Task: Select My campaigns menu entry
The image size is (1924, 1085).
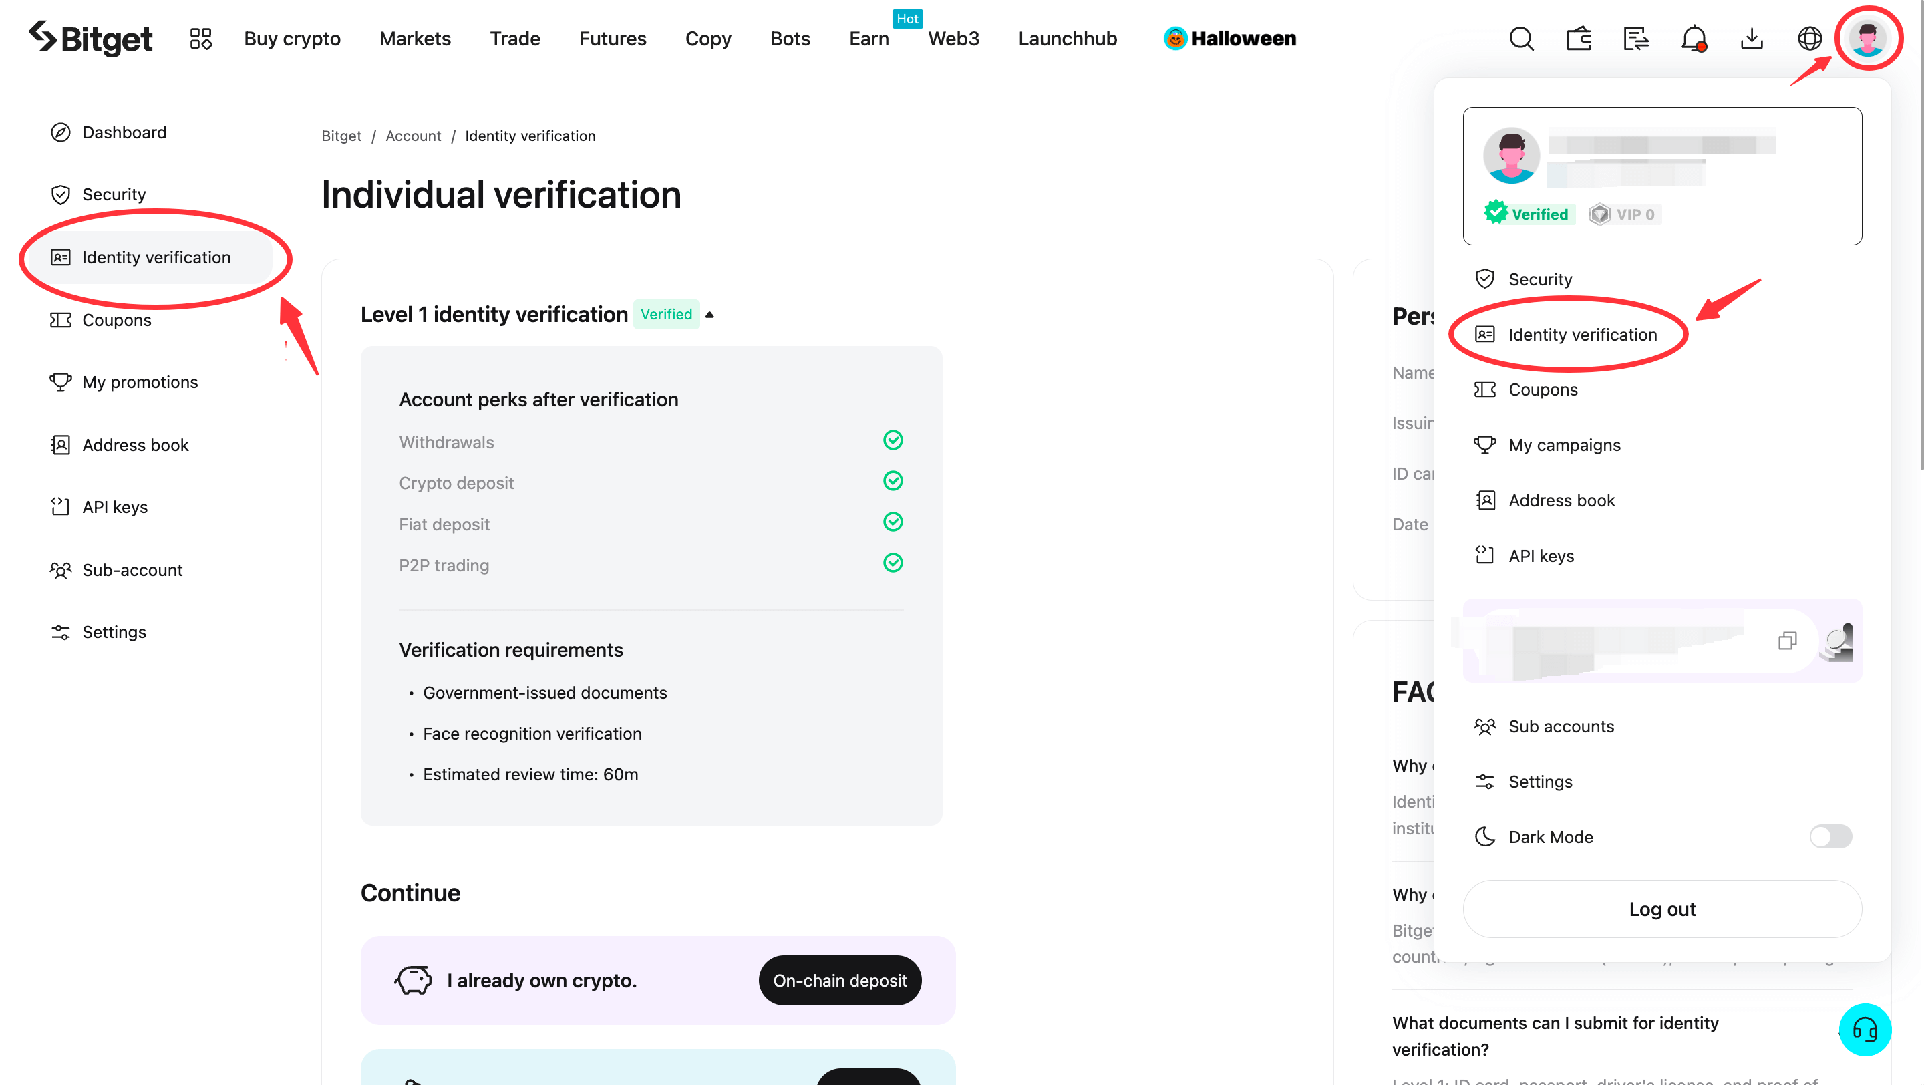Action: [x=1563, y=444]
